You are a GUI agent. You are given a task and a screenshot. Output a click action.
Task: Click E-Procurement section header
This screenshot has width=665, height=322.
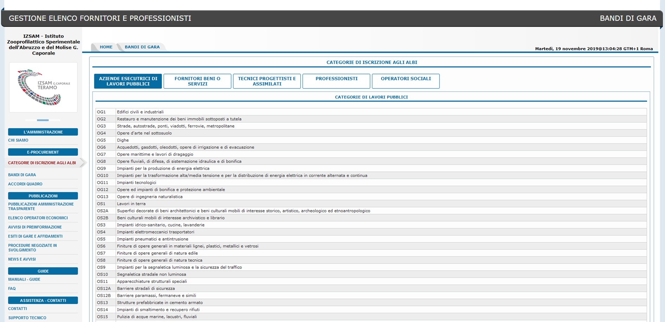tap(43, 152)
